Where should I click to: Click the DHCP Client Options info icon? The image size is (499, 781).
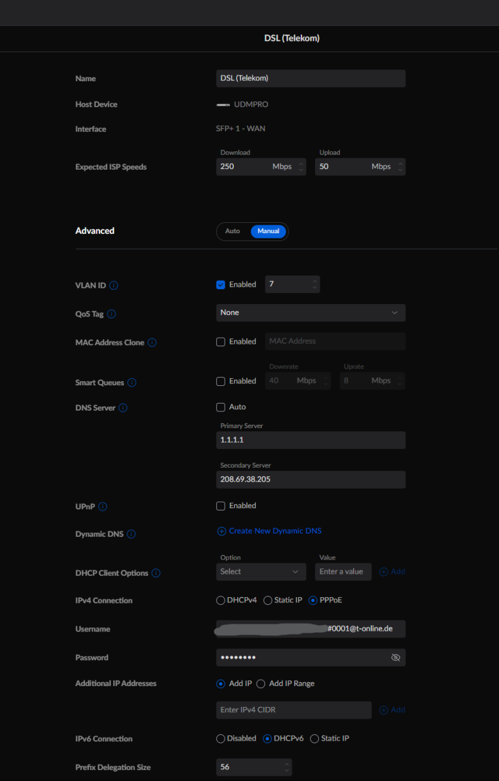click(x=156, y=573)
